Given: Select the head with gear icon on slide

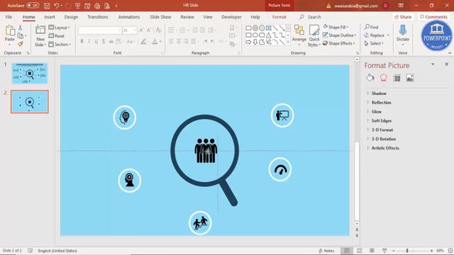Looking at the screenshot, I should pos(125,118).
